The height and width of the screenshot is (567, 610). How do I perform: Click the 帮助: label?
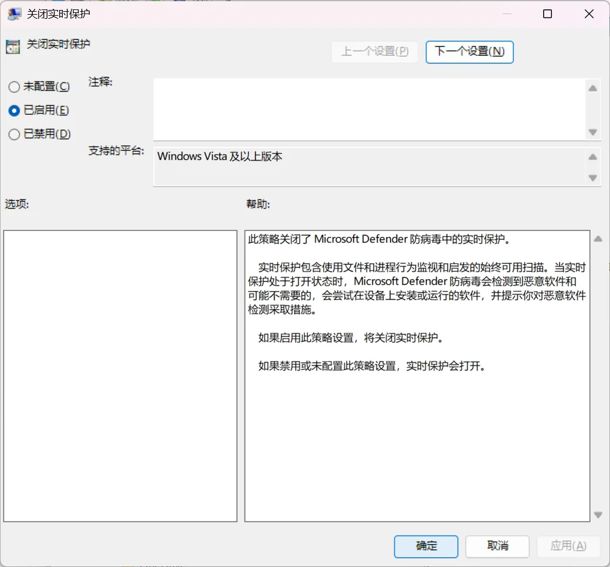pos(258,204)
